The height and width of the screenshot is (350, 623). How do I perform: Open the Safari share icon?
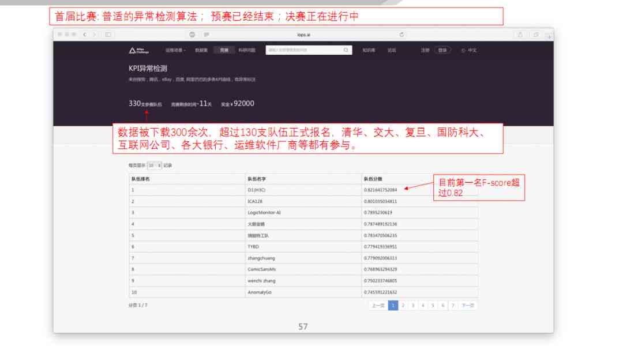(x=520, y=35)
